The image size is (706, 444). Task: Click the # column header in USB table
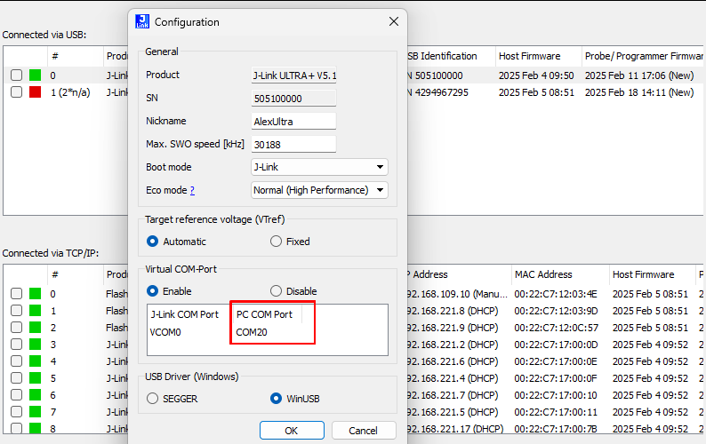[x=55, y=56]
